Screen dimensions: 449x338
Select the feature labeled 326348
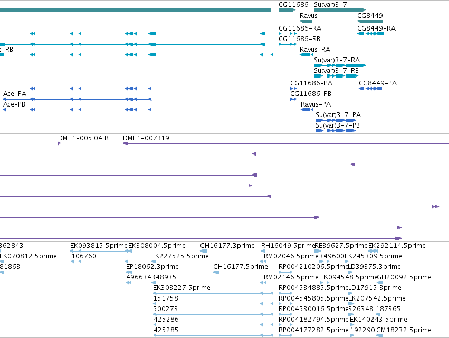[351, 314]
